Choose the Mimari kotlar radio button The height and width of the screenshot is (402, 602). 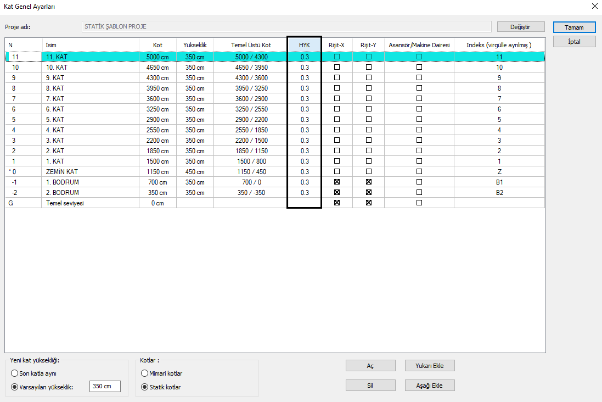coord(145,373)
